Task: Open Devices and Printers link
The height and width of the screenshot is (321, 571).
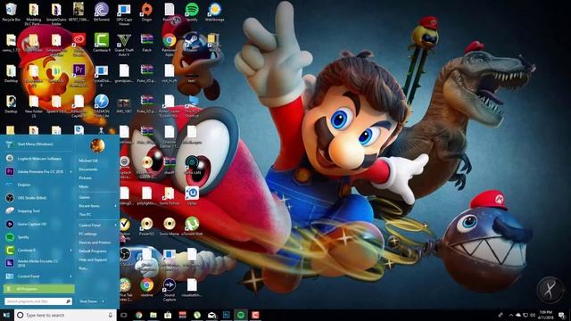Action: [95, 243]
